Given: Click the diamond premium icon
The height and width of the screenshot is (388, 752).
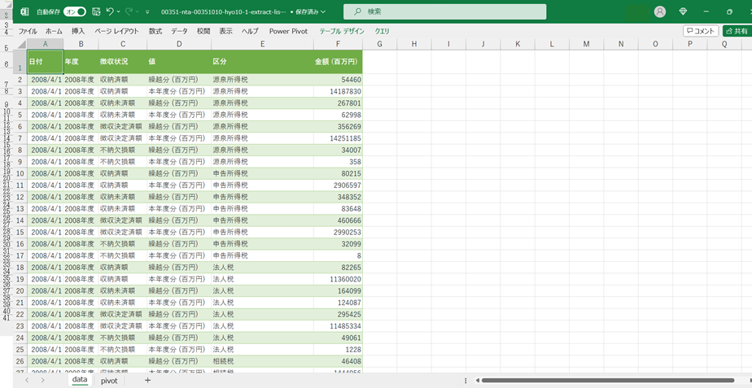Looking at the screenshot, I should [x=682, y=12].
